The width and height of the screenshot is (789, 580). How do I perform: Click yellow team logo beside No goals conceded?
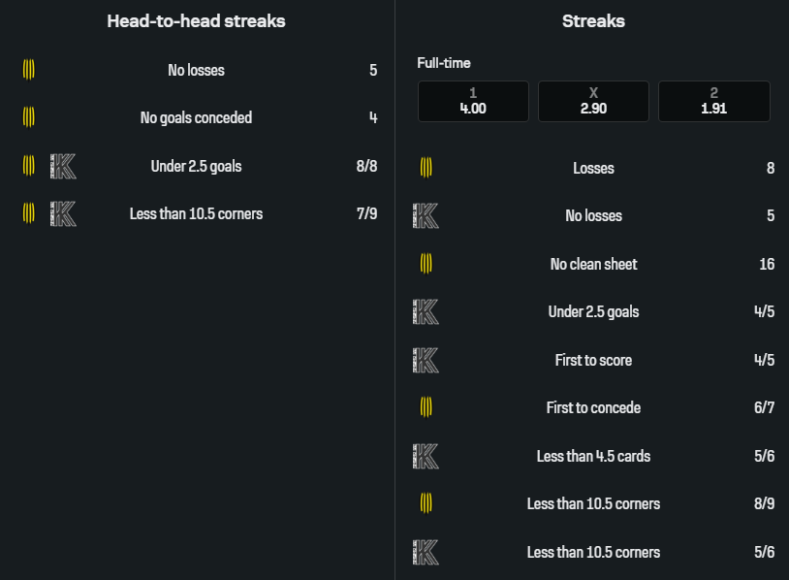click(29, 117)
